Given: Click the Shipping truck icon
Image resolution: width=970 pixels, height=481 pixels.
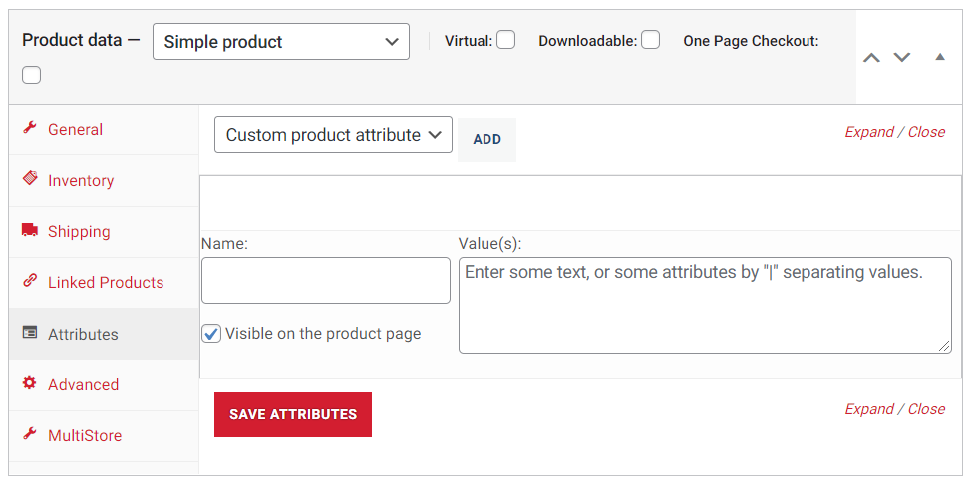Looking at the screenshot, I should click(30, 231).
